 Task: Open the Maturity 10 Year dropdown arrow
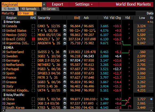pos(35,13)
